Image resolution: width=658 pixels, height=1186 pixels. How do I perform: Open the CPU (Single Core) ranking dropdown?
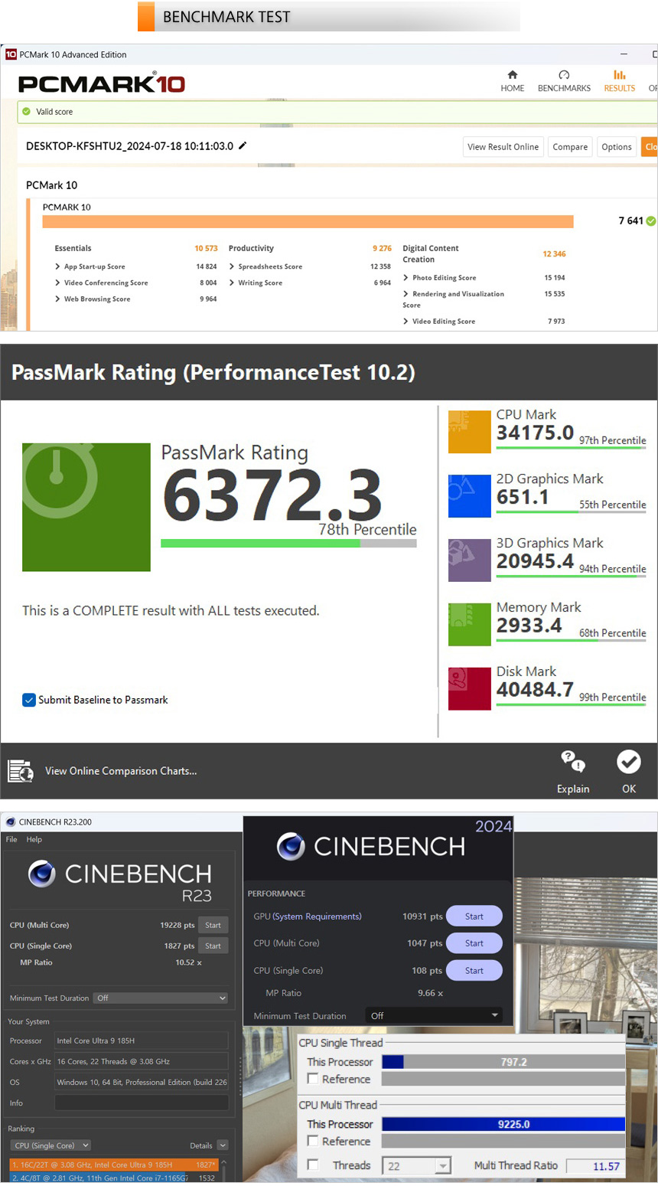click(50, 1145)
